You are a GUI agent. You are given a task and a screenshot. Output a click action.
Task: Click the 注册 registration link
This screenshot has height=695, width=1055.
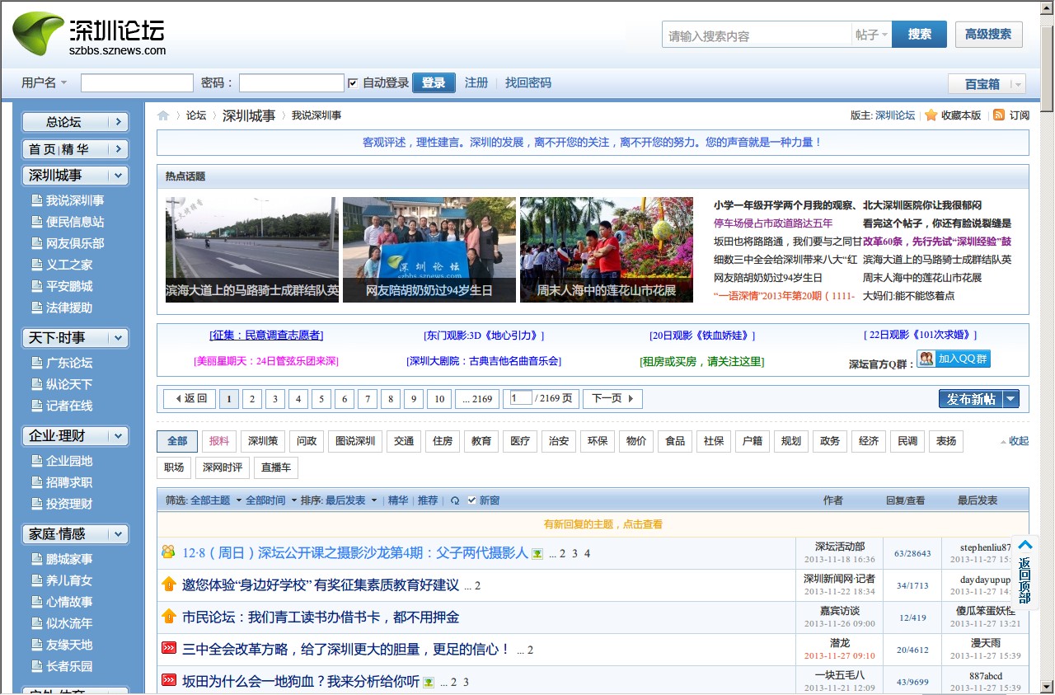(476, 82)
